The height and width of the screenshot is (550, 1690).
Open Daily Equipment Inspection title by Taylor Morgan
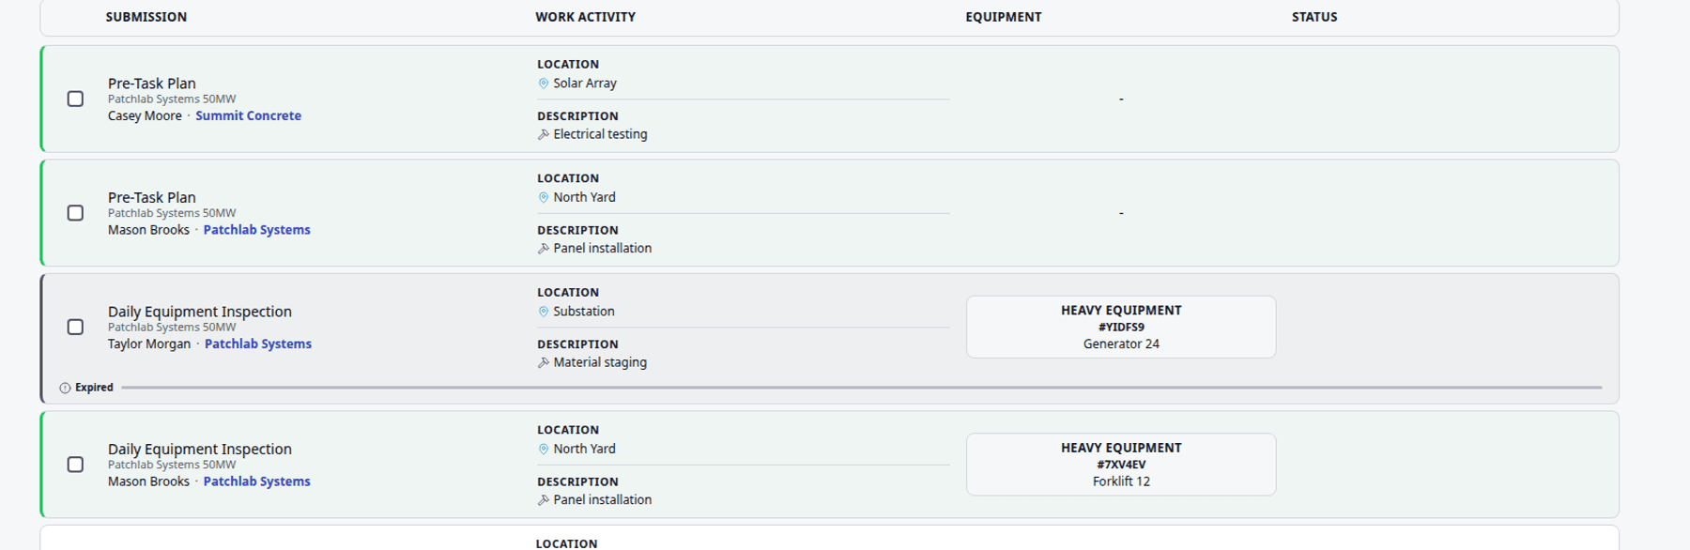coord(199,312)
